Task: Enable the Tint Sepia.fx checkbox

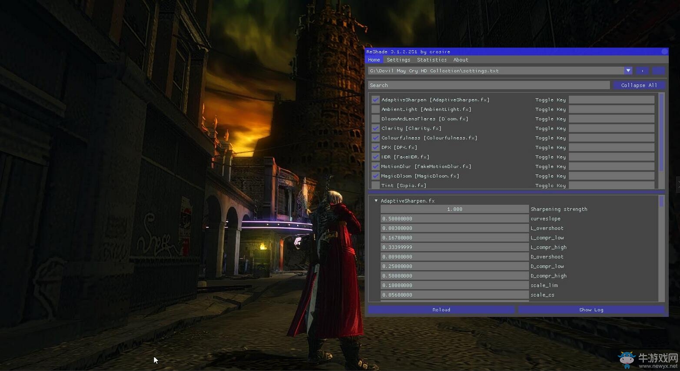Action: [x=376, y=185]
